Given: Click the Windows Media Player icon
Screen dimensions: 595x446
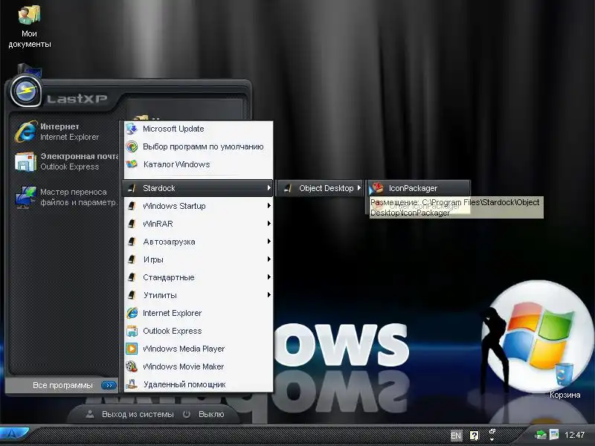Looking at the screenshot, I should pyautogui.click(x=132, y=349).
